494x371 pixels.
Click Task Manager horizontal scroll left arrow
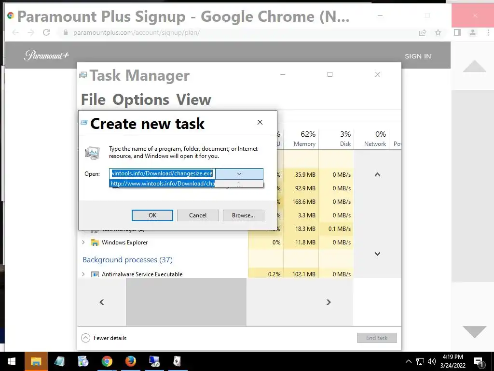(x=101, y=302)
